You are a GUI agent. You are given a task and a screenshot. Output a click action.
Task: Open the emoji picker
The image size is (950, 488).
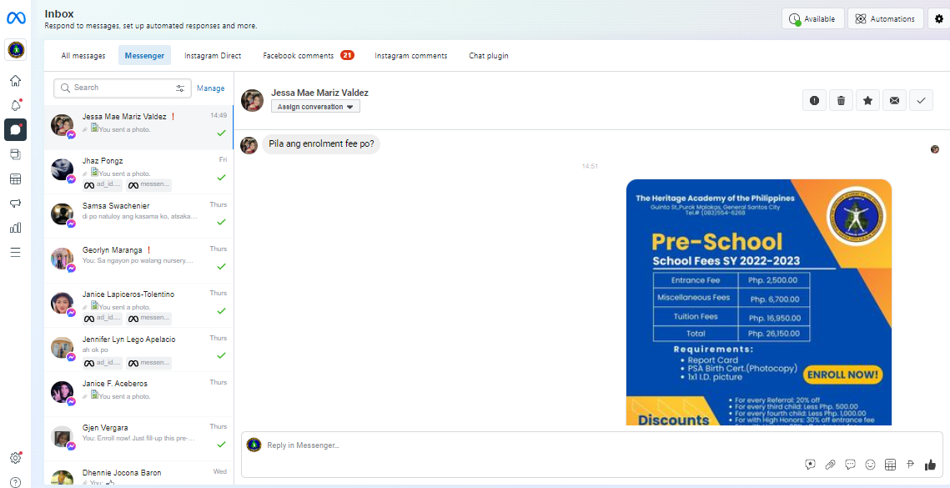pos(870,465)
